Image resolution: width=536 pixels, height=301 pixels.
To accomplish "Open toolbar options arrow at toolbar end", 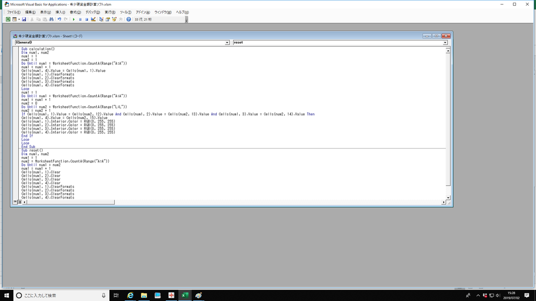I will pyautogui.click(x=186, y=20).
